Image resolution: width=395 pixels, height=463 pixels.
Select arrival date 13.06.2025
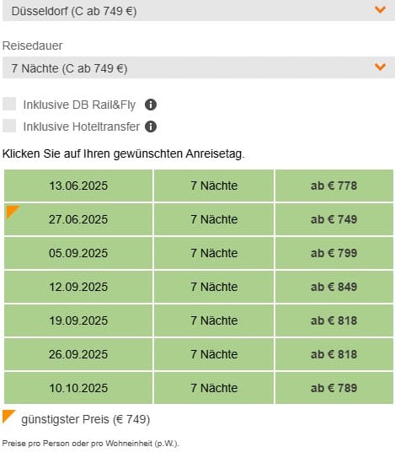point(78,186)
